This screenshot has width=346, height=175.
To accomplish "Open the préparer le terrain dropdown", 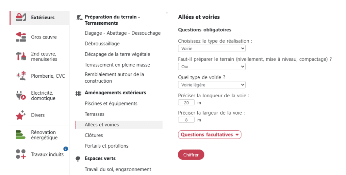I will pos(212,67).
